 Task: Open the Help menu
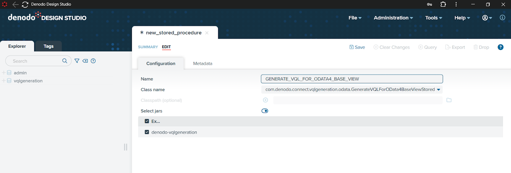click(462, 18)
